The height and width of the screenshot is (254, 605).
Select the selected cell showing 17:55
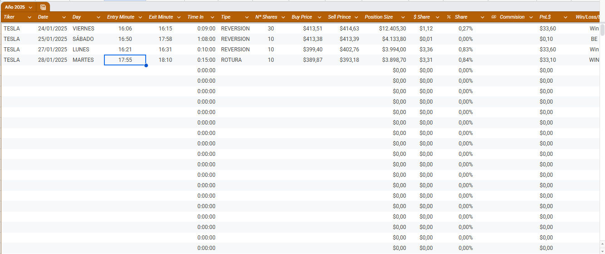coord(125,60)
